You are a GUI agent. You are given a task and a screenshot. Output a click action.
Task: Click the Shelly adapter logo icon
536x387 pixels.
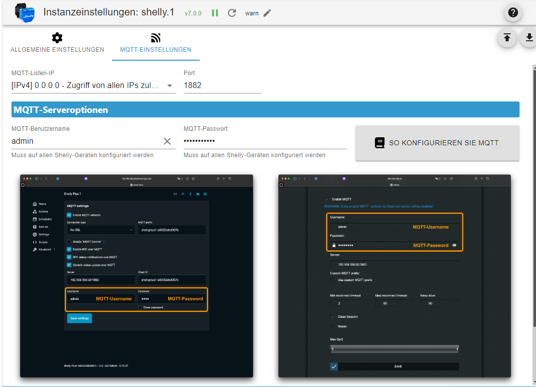24,13
